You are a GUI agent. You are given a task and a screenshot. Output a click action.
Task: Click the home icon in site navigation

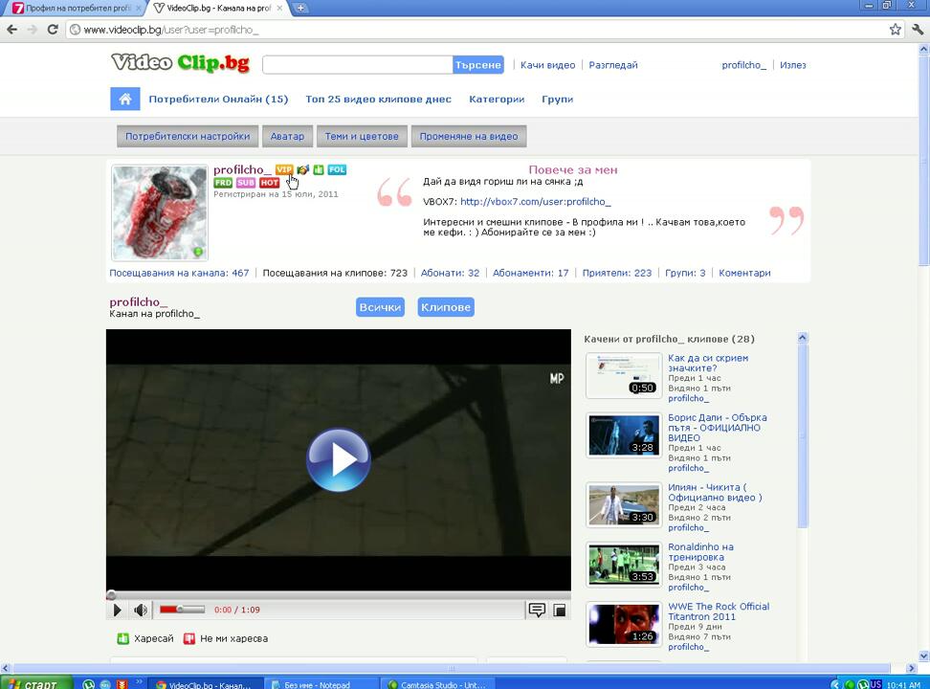(124, 100)
